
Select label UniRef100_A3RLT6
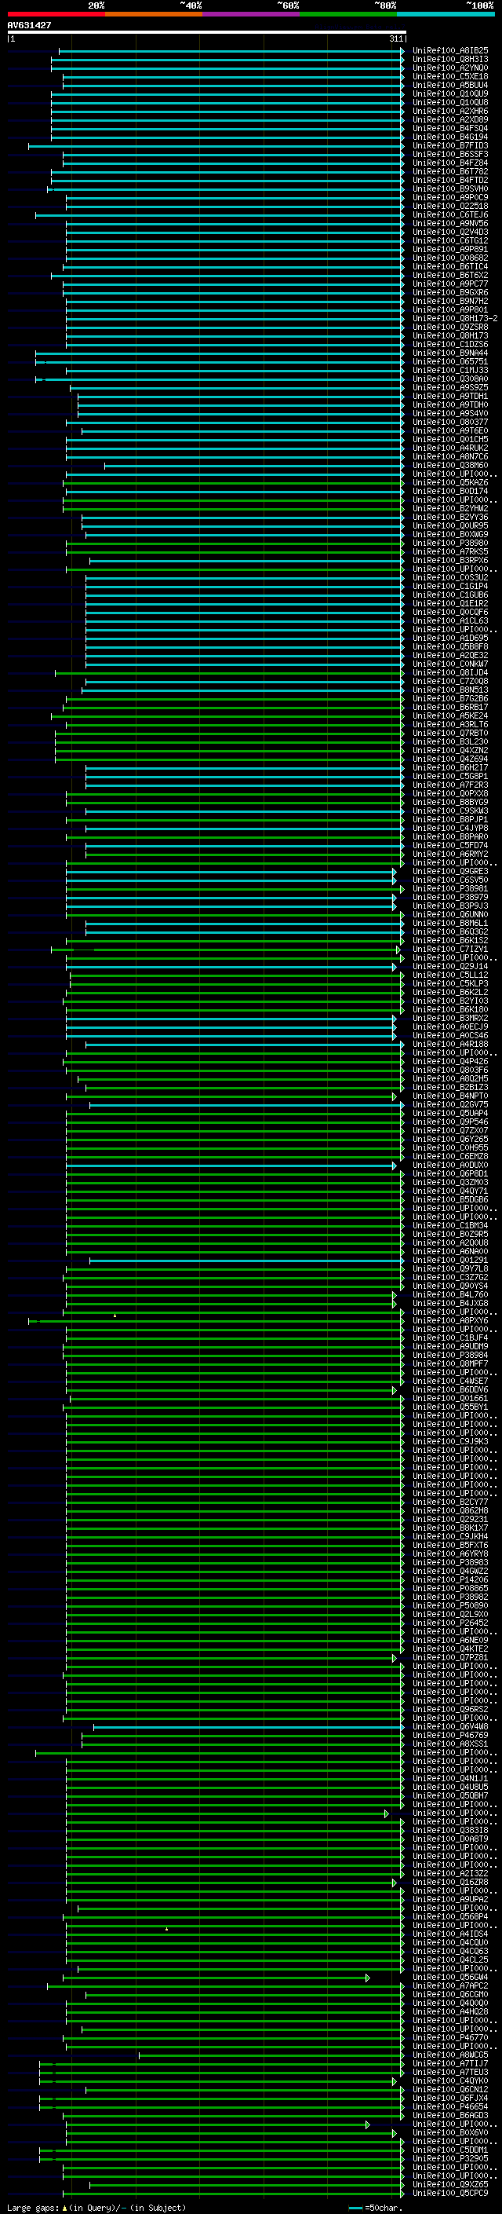click(x=449, y=725)
